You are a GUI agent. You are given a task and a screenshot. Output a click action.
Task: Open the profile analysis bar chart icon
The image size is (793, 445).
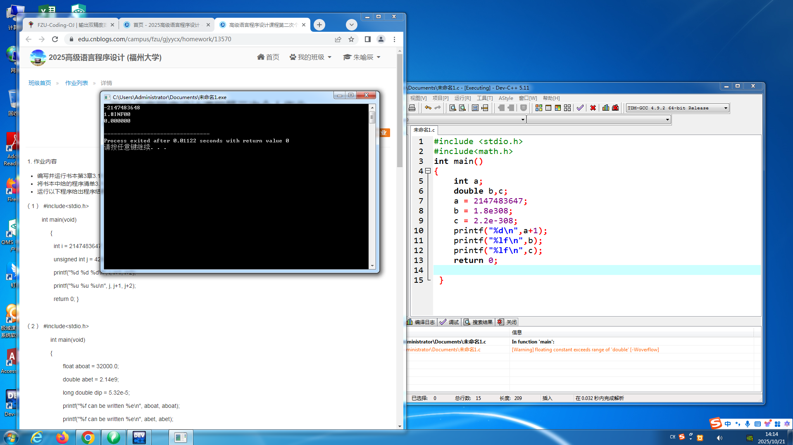606,108
